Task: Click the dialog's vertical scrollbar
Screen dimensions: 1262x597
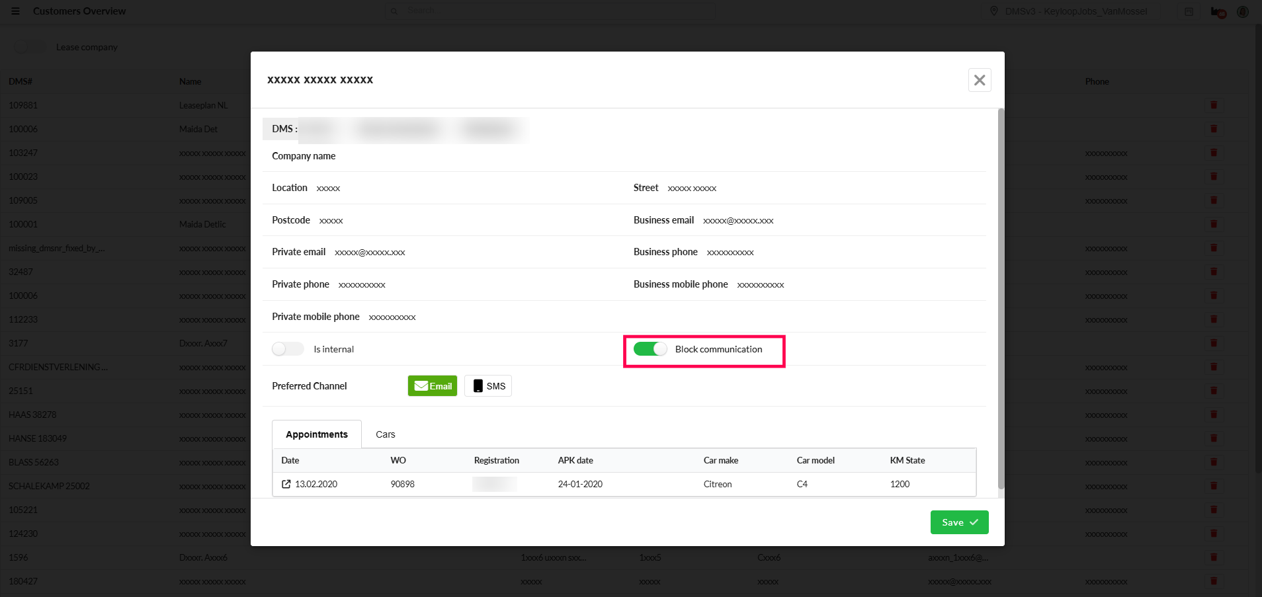Action: click(1001, 298)
